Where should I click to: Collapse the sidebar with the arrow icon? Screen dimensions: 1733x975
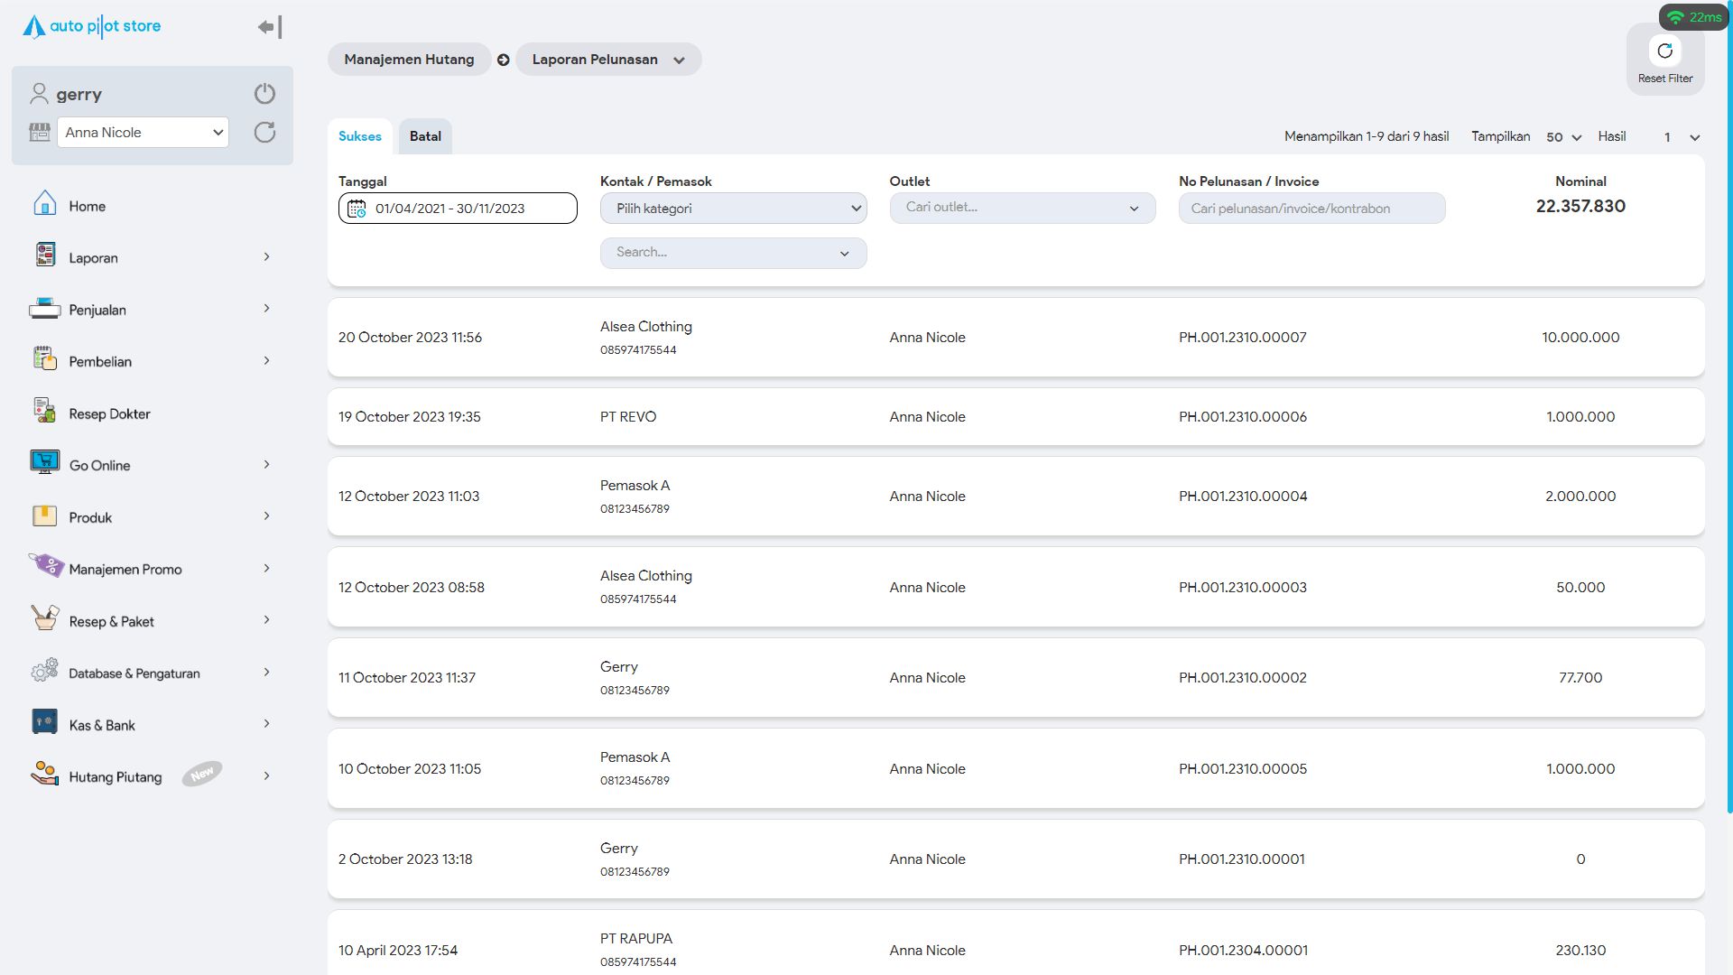[x=269, y=27]
